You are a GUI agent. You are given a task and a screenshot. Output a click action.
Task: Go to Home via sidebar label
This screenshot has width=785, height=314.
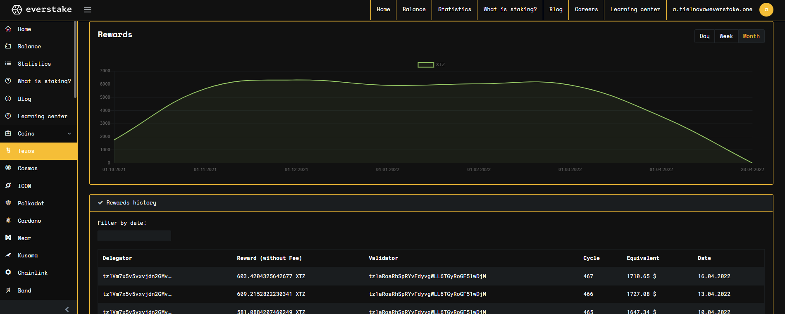(x=24, y=29)
